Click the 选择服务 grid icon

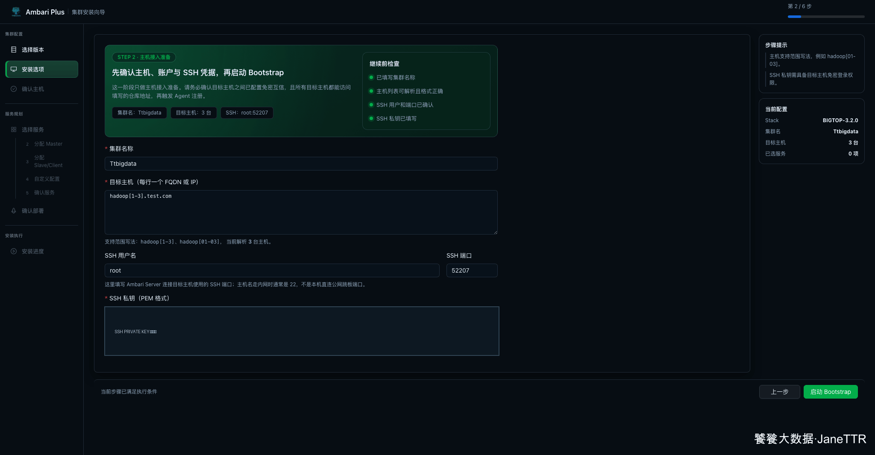pos(14,129)
